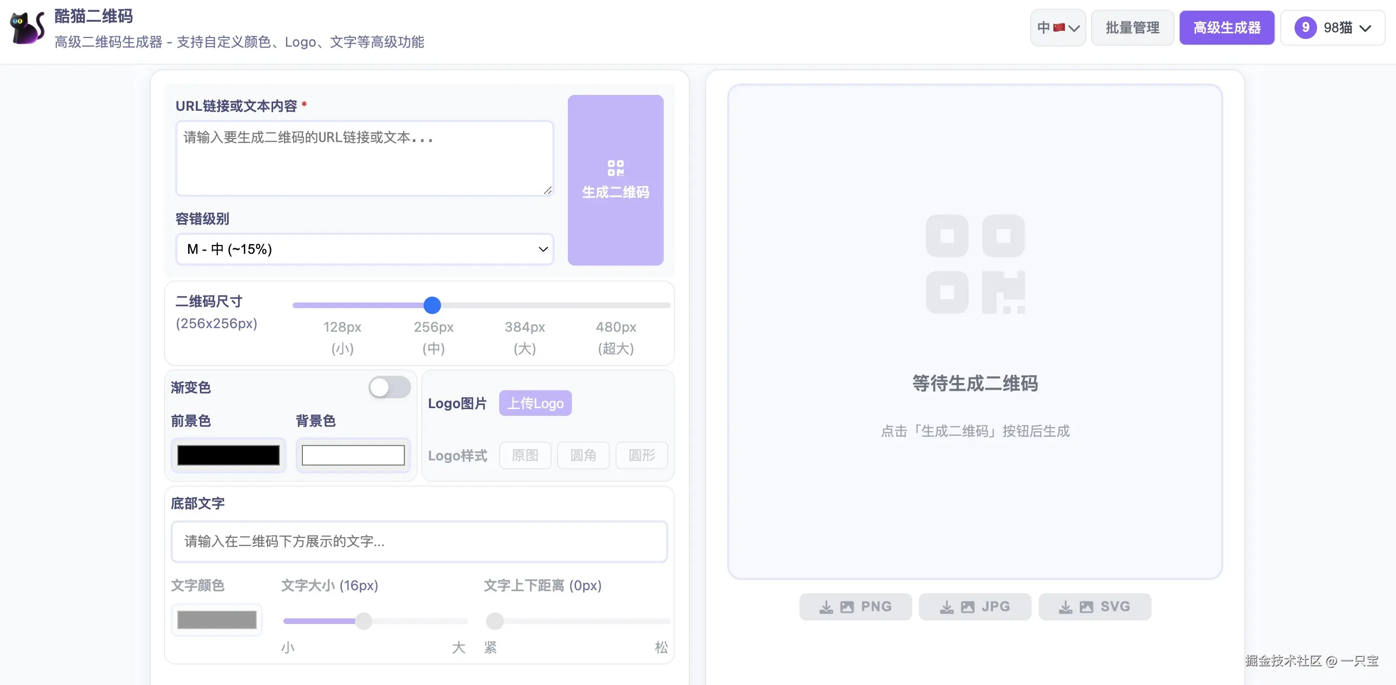Click the large QR placeholder icon
1396x685 pixels.
point(975,264)
